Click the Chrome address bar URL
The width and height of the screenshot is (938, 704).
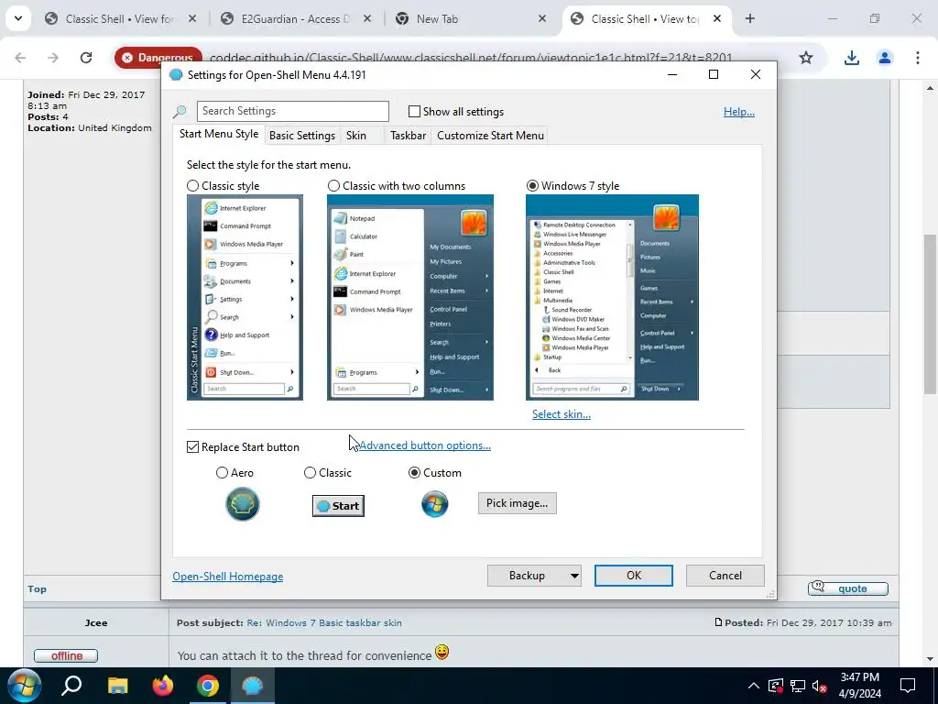tap(471, 58)
